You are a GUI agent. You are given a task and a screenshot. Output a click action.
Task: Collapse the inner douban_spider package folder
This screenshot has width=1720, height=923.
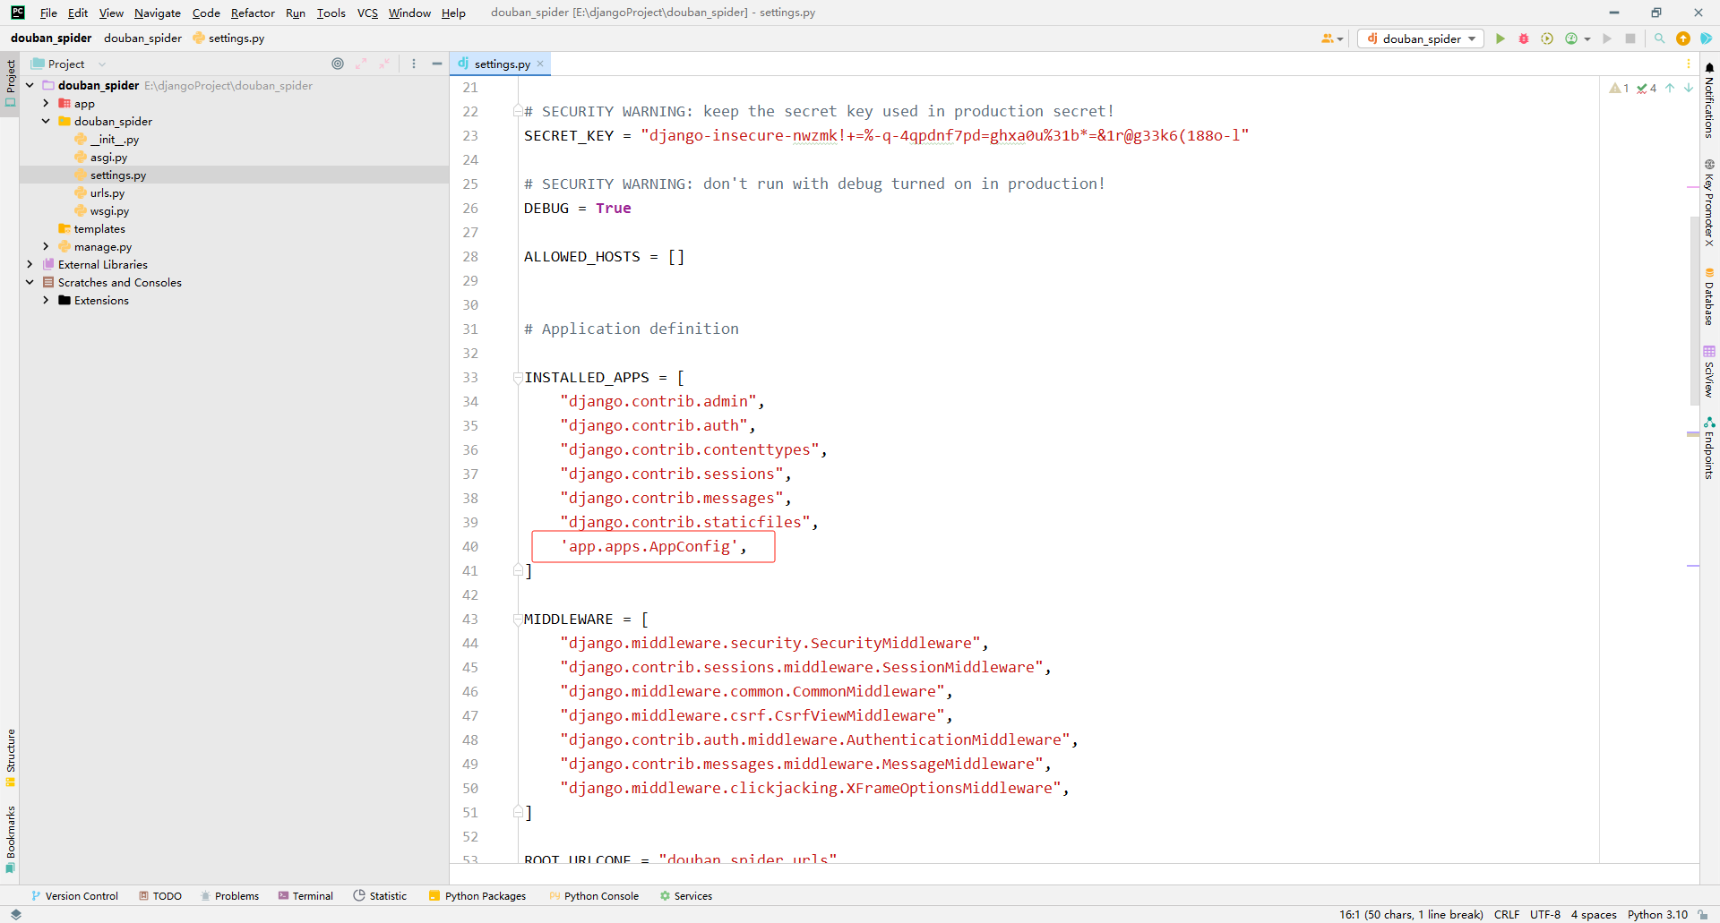coord(46,121)
